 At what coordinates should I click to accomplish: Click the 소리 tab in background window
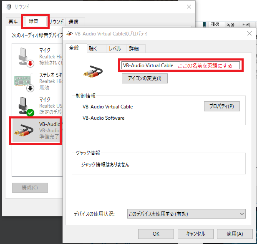[x=246, y=25]
